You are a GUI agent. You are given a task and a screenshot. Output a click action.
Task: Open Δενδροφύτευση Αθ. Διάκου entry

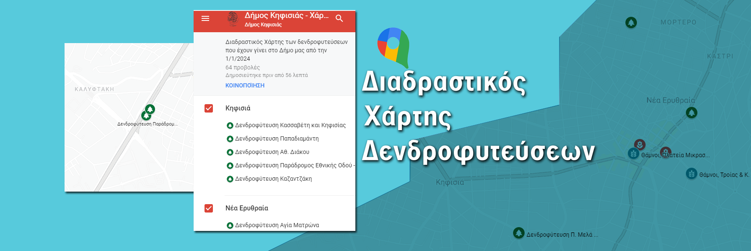click(272, 152)
